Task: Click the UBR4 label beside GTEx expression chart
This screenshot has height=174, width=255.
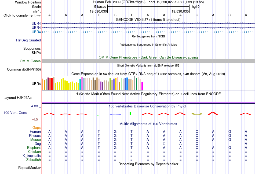Action: [x=36, y=84]
